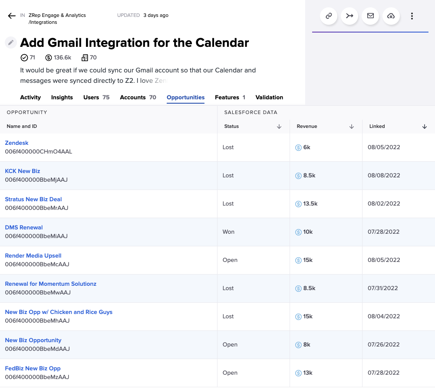Click the back arrow icon
This screenshot has width=435, height=389.
[x=12, y=16]
